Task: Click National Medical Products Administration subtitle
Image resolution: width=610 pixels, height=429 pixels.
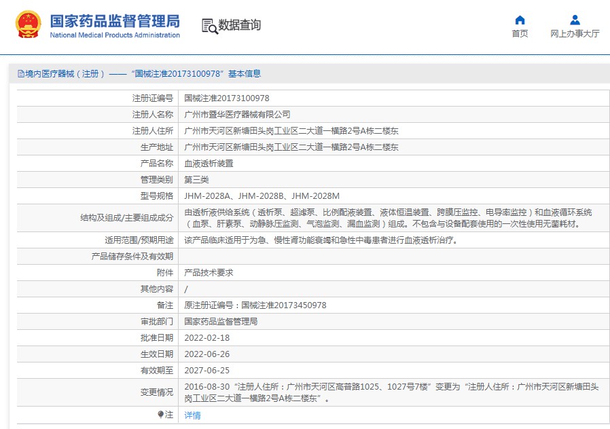Action: tap(115, 35)
